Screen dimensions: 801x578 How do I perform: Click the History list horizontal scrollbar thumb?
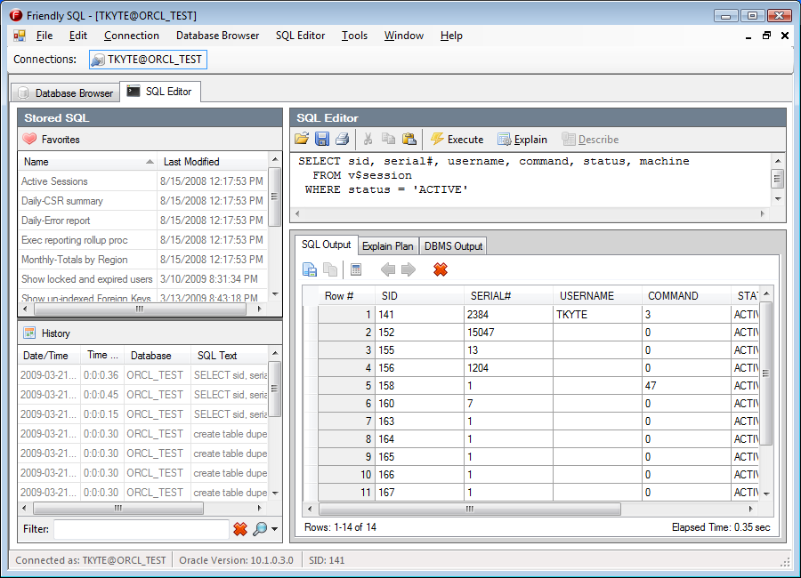tap(118, 509)
